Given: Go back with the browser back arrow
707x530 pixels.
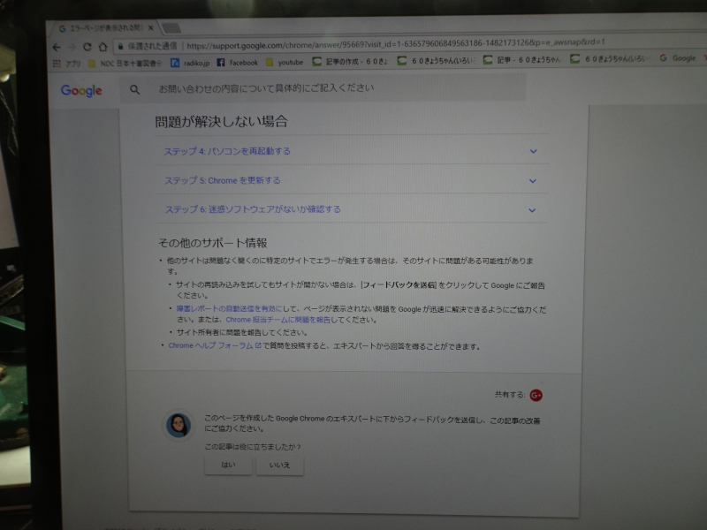Looking at the screenshot, I should tap(57, 47).
